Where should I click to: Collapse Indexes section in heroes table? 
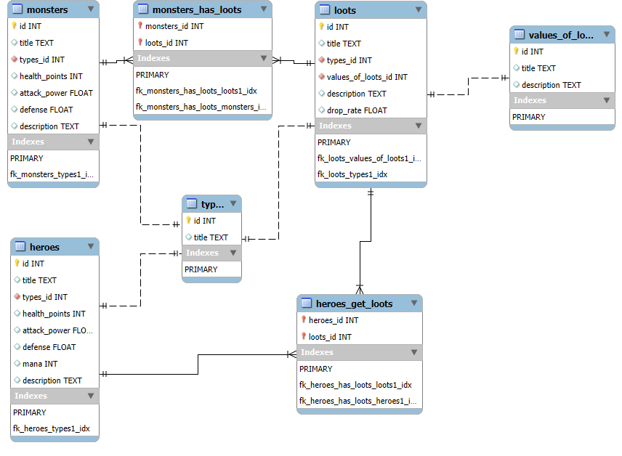91,396
